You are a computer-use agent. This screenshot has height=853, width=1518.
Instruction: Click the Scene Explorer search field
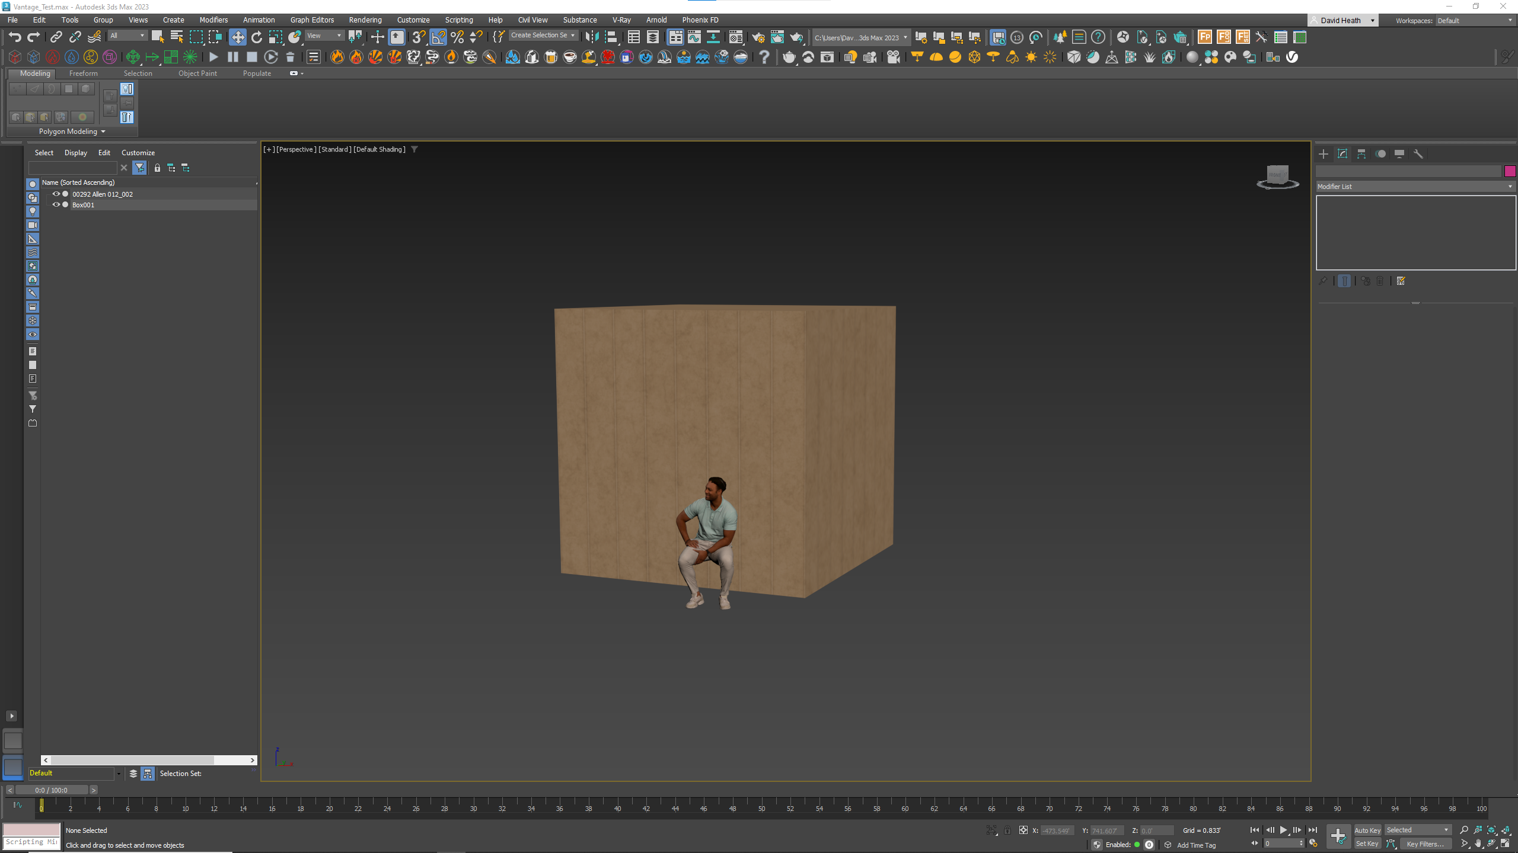(73, 168)
